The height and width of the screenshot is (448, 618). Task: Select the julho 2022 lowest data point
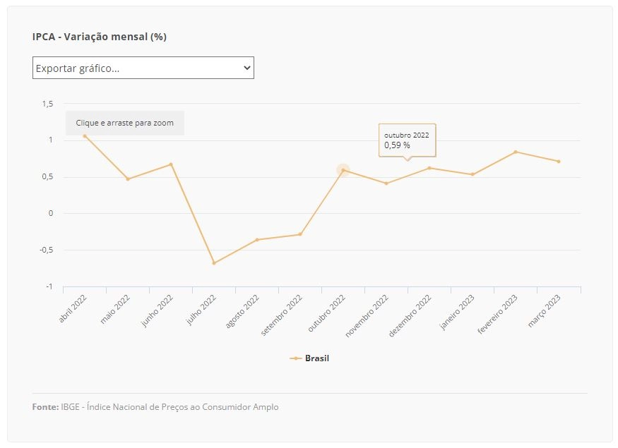(214, 263)
